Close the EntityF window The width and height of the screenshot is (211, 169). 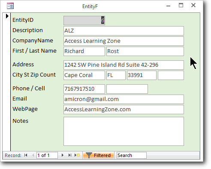193,5
